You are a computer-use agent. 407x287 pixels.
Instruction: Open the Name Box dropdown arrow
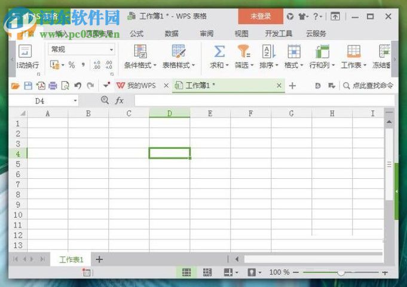coord(75,100)
